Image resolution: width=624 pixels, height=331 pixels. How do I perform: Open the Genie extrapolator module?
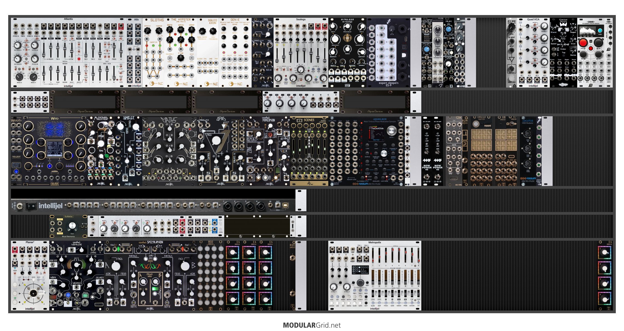pos(235,53)
